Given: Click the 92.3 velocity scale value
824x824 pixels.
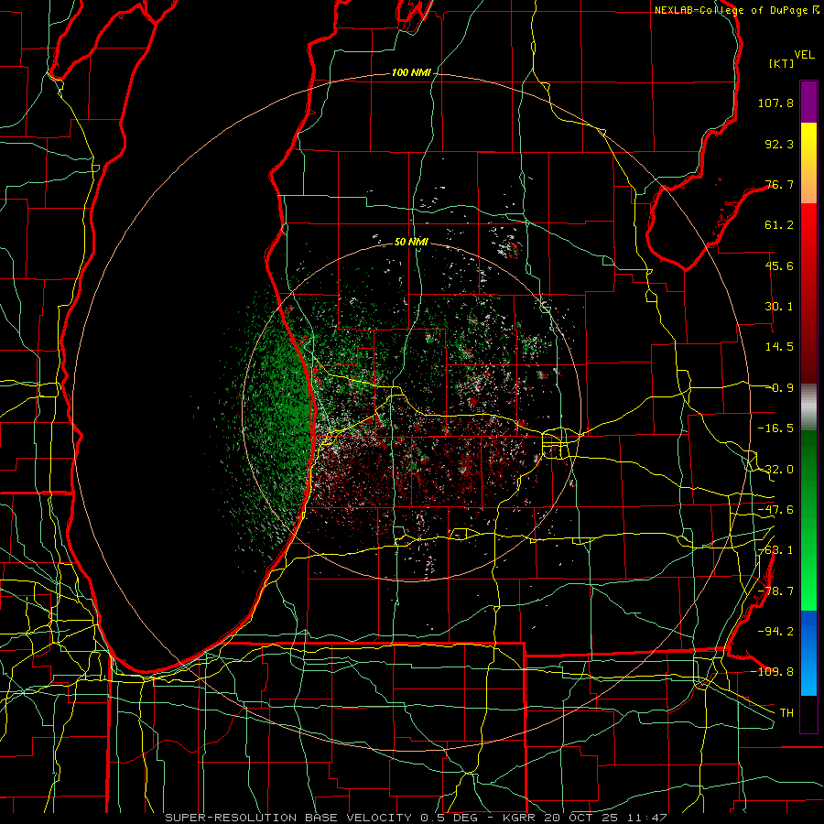Looking at the screenshot, I should (779, 144).
